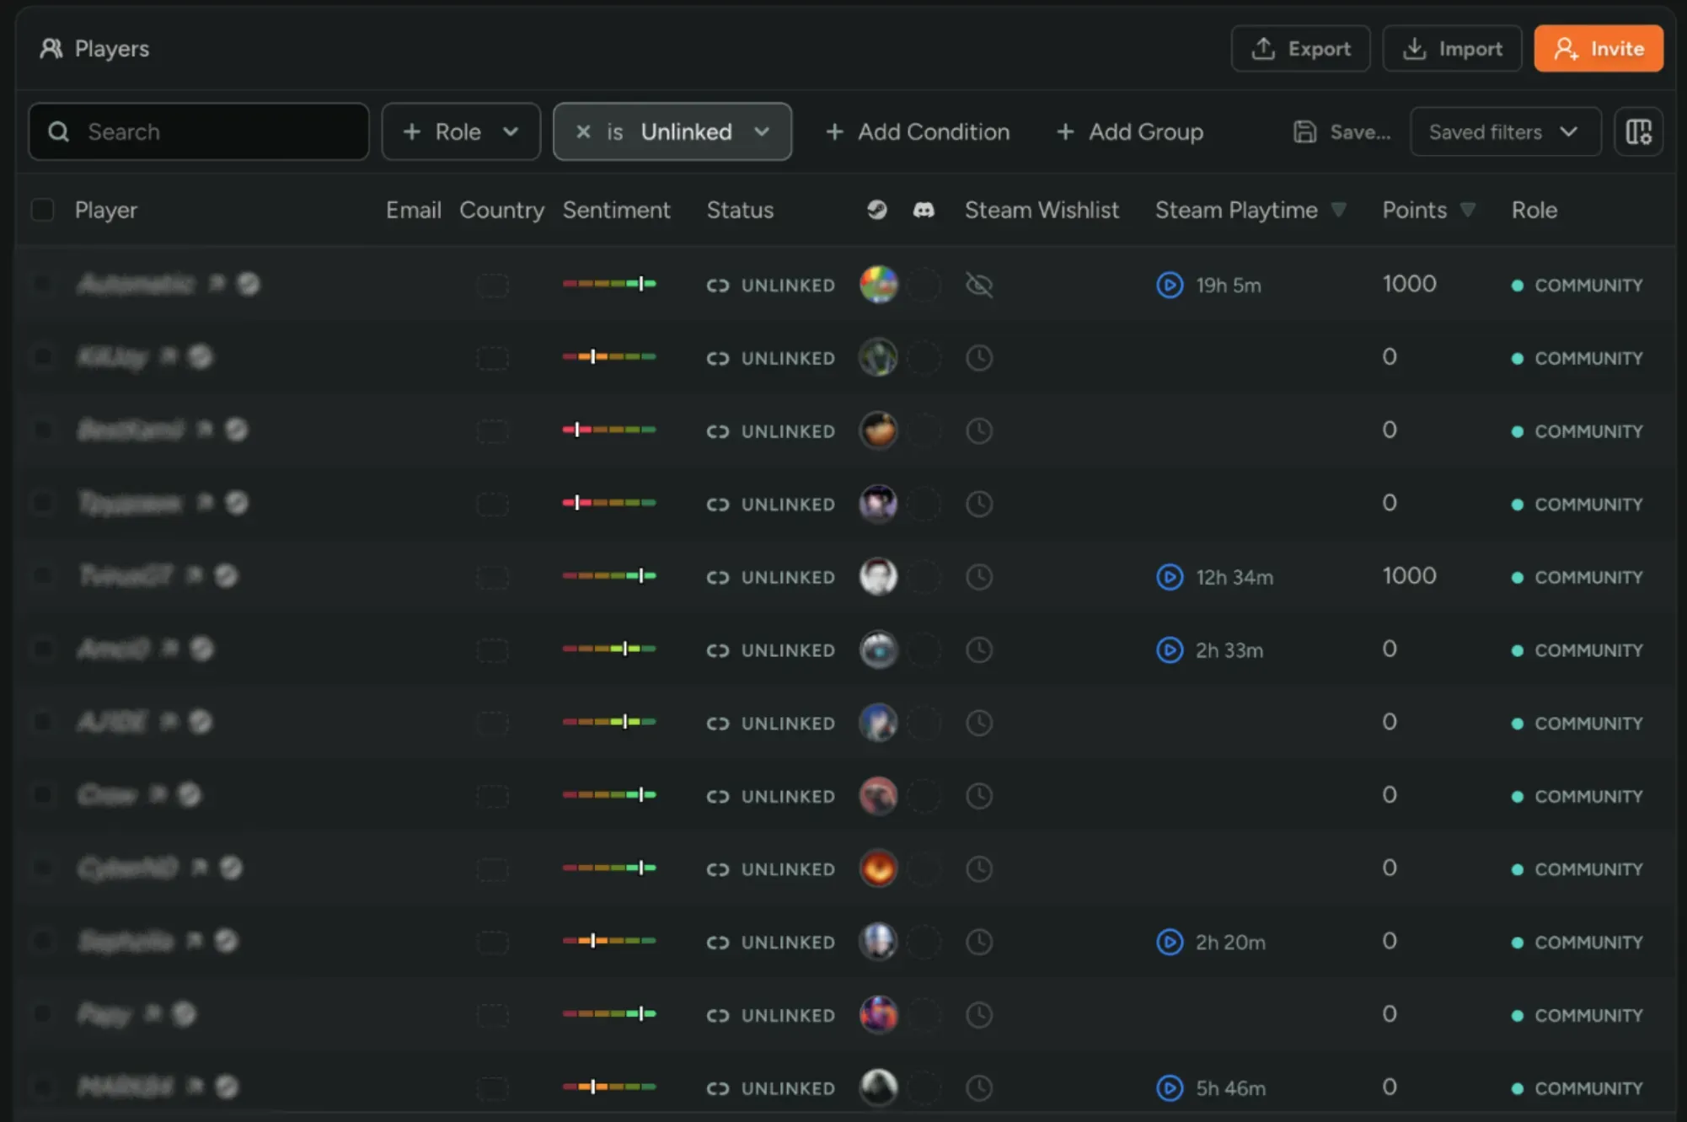
Task: Select checkbox of 12h 34m player row
Action: coord(42,575)
